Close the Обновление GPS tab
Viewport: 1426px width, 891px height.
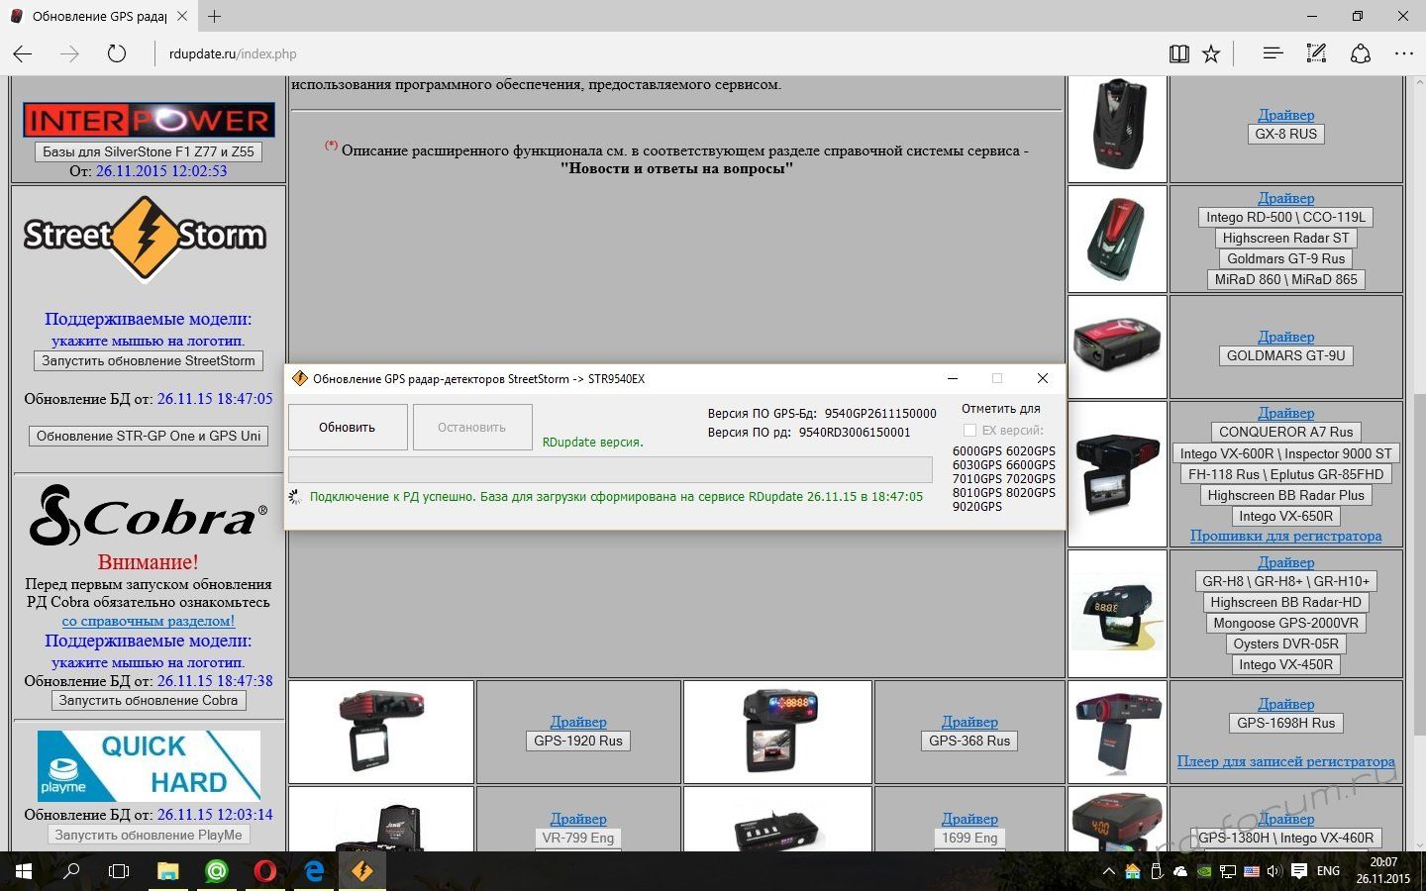182,17
